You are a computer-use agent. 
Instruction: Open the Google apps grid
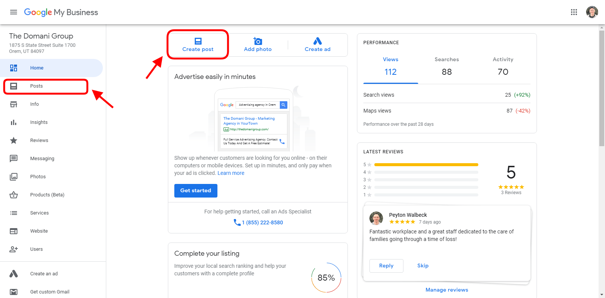pos(574,12)
